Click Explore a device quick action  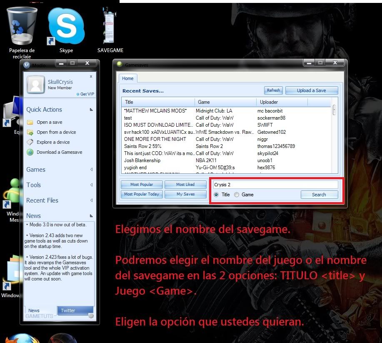(53, 142)
